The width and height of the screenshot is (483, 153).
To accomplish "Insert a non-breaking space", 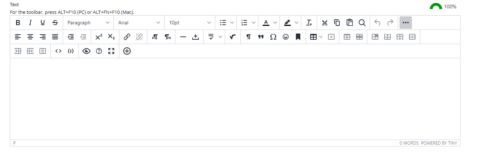I will point(196,37).
